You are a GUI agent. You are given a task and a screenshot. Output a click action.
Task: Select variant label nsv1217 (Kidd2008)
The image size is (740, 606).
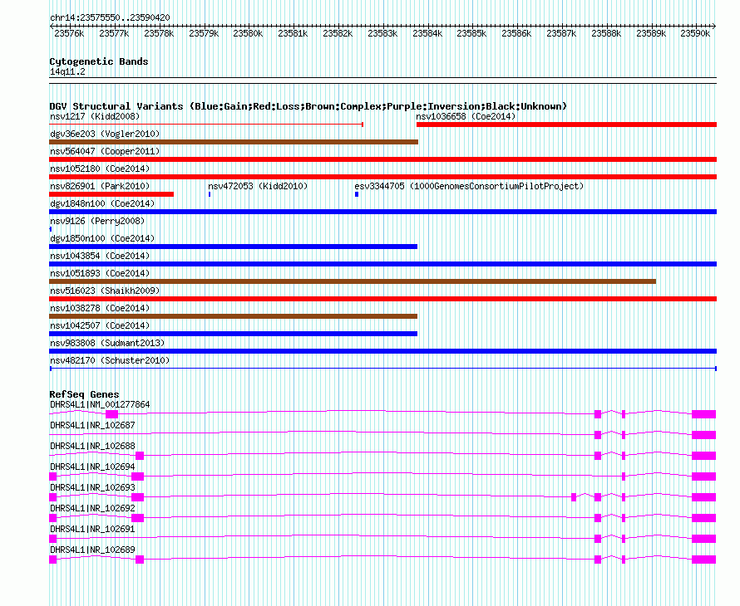pos(95,116)
